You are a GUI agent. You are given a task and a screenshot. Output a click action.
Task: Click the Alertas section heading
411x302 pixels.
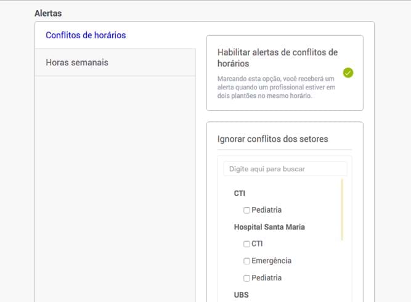[x=48, y=13]
